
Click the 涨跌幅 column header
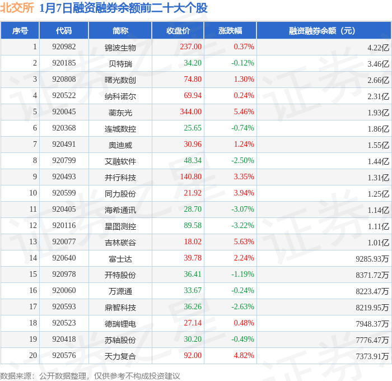(x=230, y=30)
